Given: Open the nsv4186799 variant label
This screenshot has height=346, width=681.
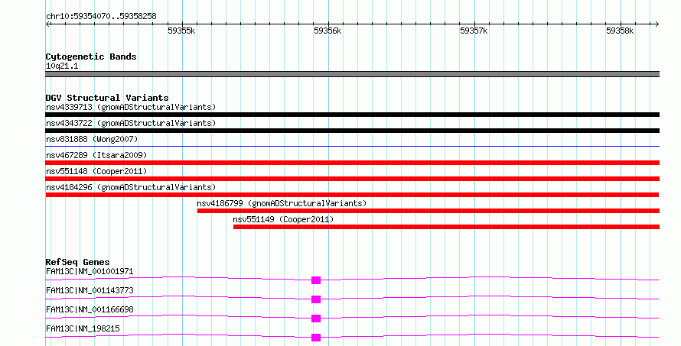Looking at the screenshot, I should click(282, 203).
